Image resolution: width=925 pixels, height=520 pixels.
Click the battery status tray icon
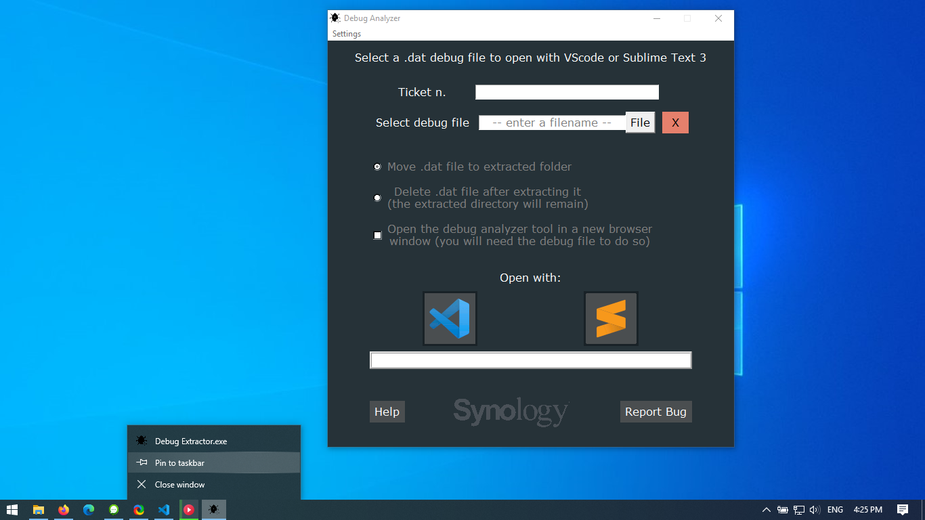pos(783,510)
